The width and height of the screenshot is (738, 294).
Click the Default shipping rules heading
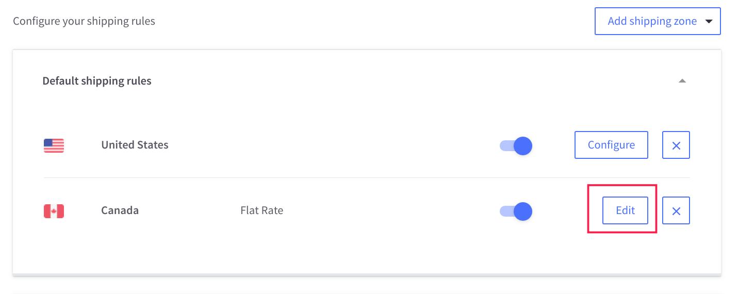(x=97, y=81)
